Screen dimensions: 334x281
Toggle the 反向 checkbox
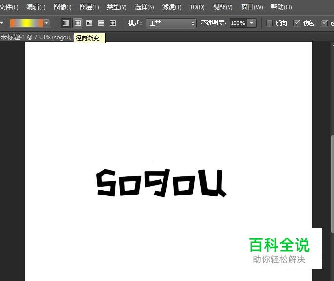pos(270,23)
